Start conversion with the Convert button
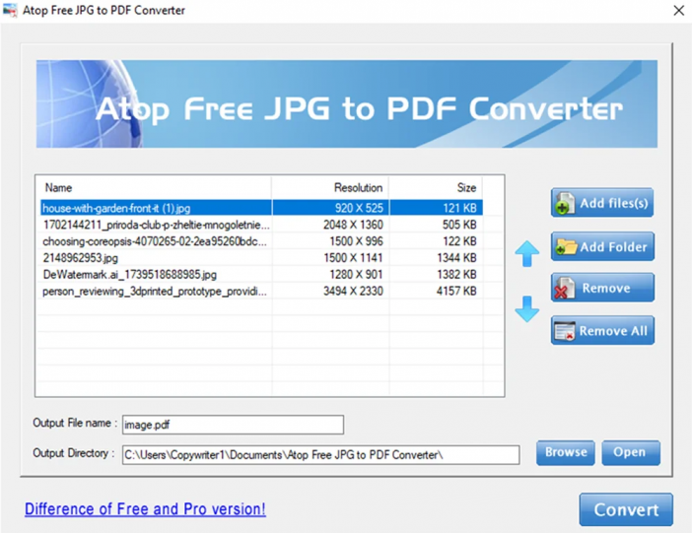Image resolution: width=692 pixels, height=533 pixels. click(x=626, y=509)
